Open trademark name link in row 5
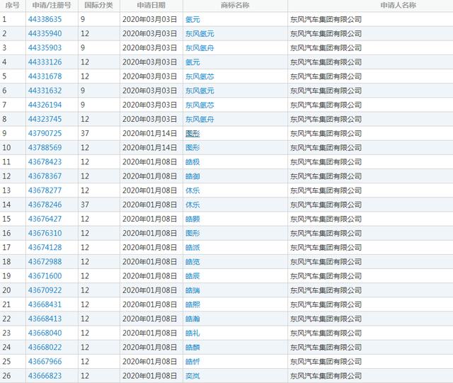The image size is (453, 383). pyautogui.click(x=200, y=76)
